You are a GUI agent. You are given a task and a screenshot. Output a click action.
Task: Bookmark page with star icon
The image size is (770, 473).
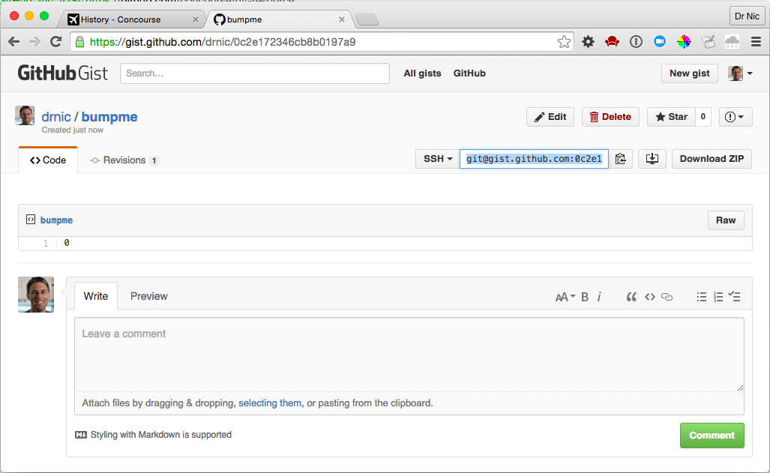(564, 42)
